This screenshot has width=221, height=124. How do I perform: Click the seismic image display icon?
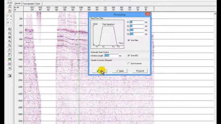tap(9, 63)
